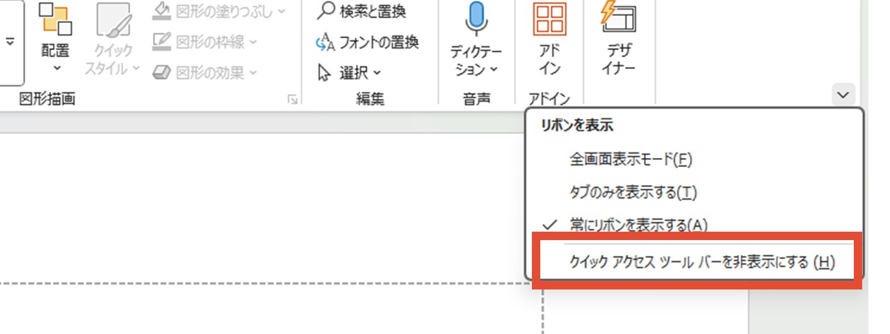Click フォントの置換 replace fonts

pos(367,42)
